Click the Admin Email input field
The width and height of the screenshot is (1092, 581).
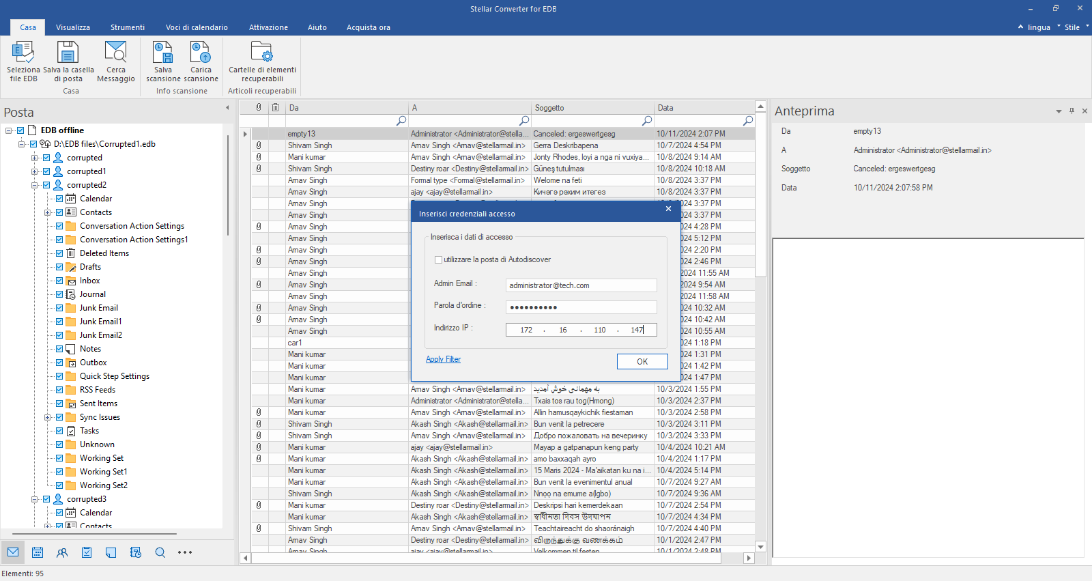pyautogui.click(x=581, y=285)
